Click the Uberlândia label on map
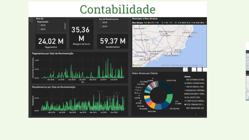Image resolution: width=249 pixels, height=140 pixels. (x=139, y=29)
